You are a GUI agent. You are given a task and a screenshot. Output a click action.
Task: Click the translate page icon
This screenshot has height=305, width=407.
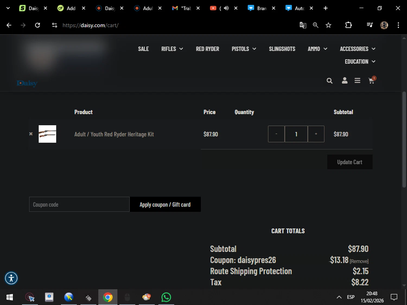pyautogui.click(x=303, y=25)
